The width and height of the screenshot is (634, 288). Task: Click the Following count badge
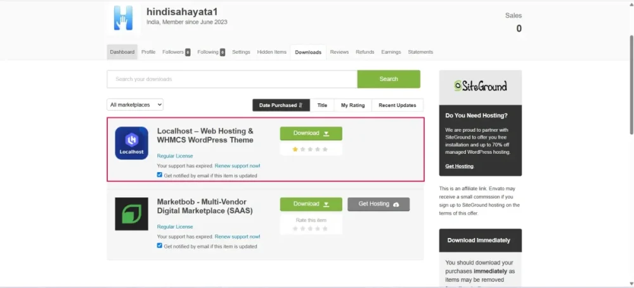[x=223, y=52]
